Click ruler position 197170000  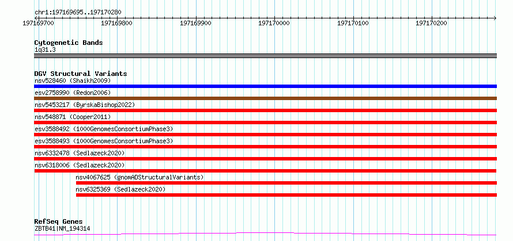[274, 23]
